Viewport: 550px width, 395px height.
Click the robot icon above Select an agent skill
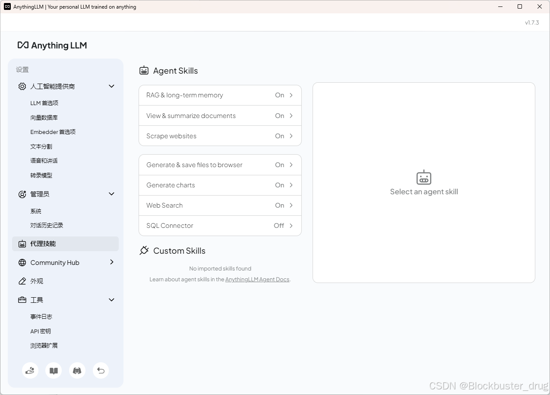(x=424, y=177)
